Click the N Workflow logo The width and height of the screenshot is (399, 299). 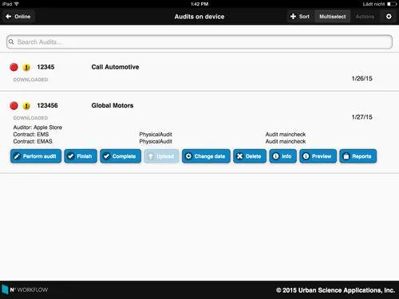25,289
